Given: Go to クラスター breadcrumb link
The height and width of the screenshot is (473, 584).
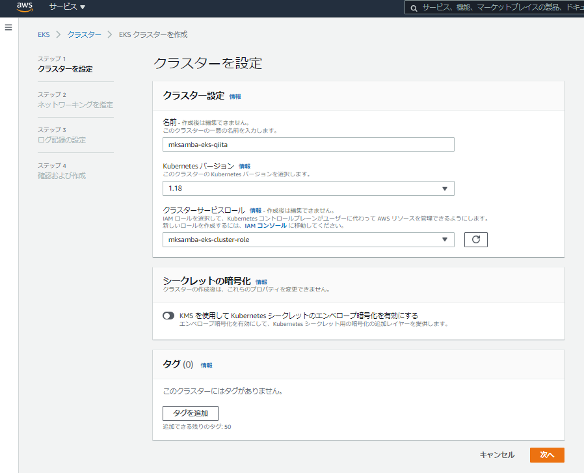Looking at the screenshot, I should (x=84, y=34).
